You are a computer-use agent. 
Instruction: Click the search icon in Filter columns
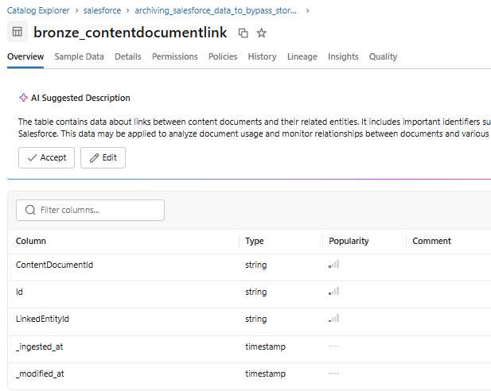[x=30, y=210]
